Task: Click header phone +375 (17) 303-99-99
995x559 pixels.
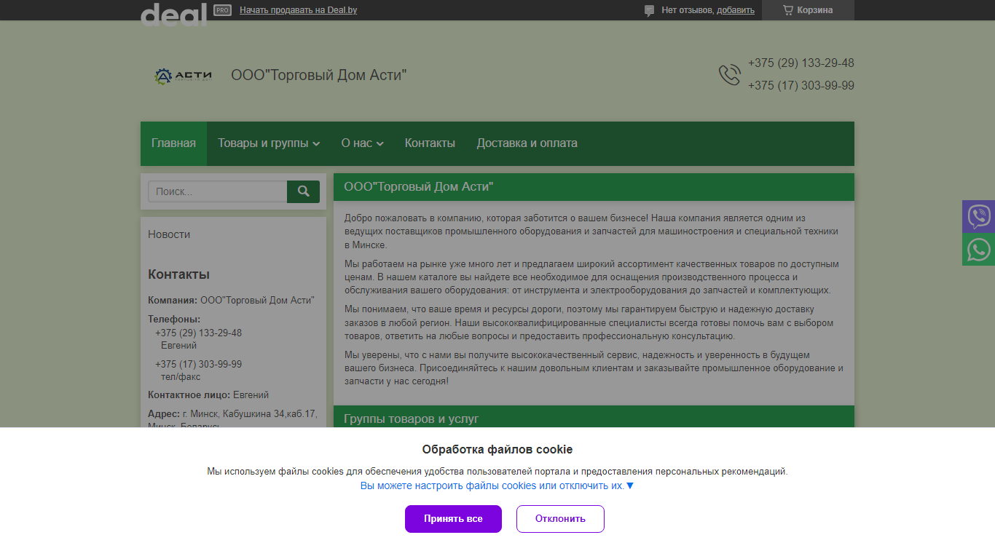Action: pos(801,86)
